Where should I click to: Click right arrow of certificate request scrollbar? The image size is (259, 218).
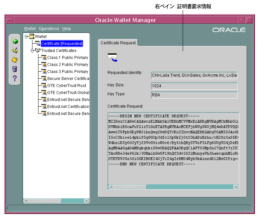tap(236, 187)
